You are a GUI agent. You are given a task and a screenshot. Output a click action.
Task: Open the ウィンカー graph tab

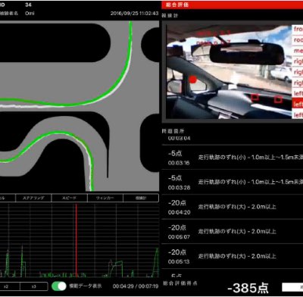105,198
